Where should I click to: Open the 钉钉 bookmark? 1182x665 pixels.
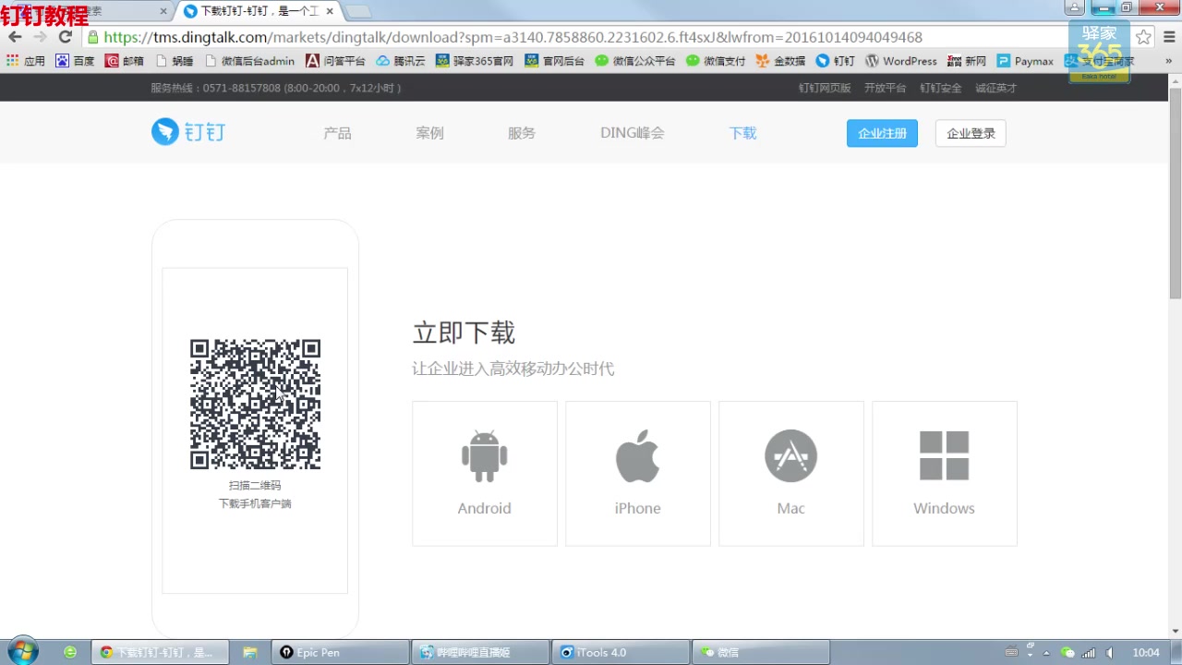pos(835,61)
